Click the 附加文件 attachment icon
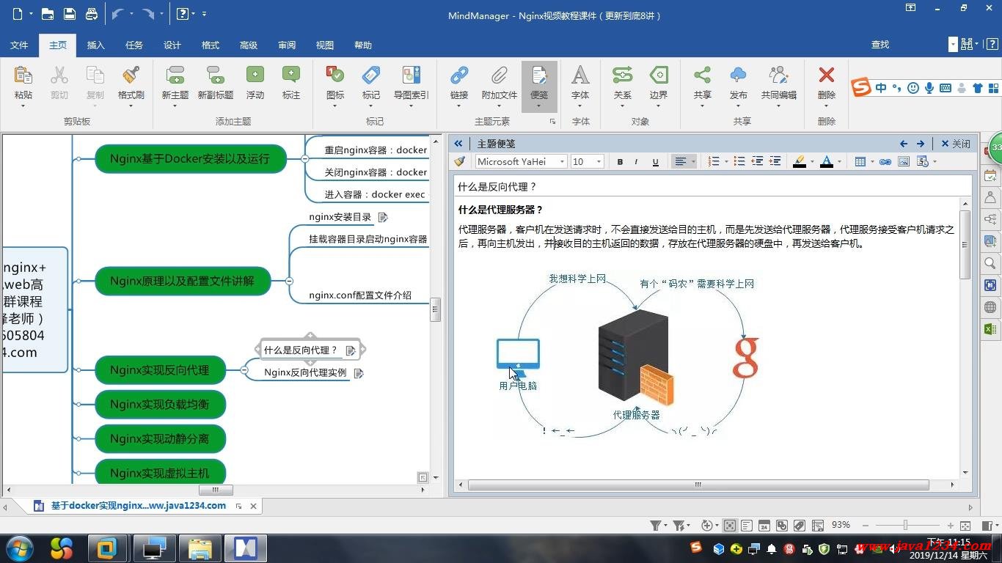1002x563 pixels. [500, 75]
